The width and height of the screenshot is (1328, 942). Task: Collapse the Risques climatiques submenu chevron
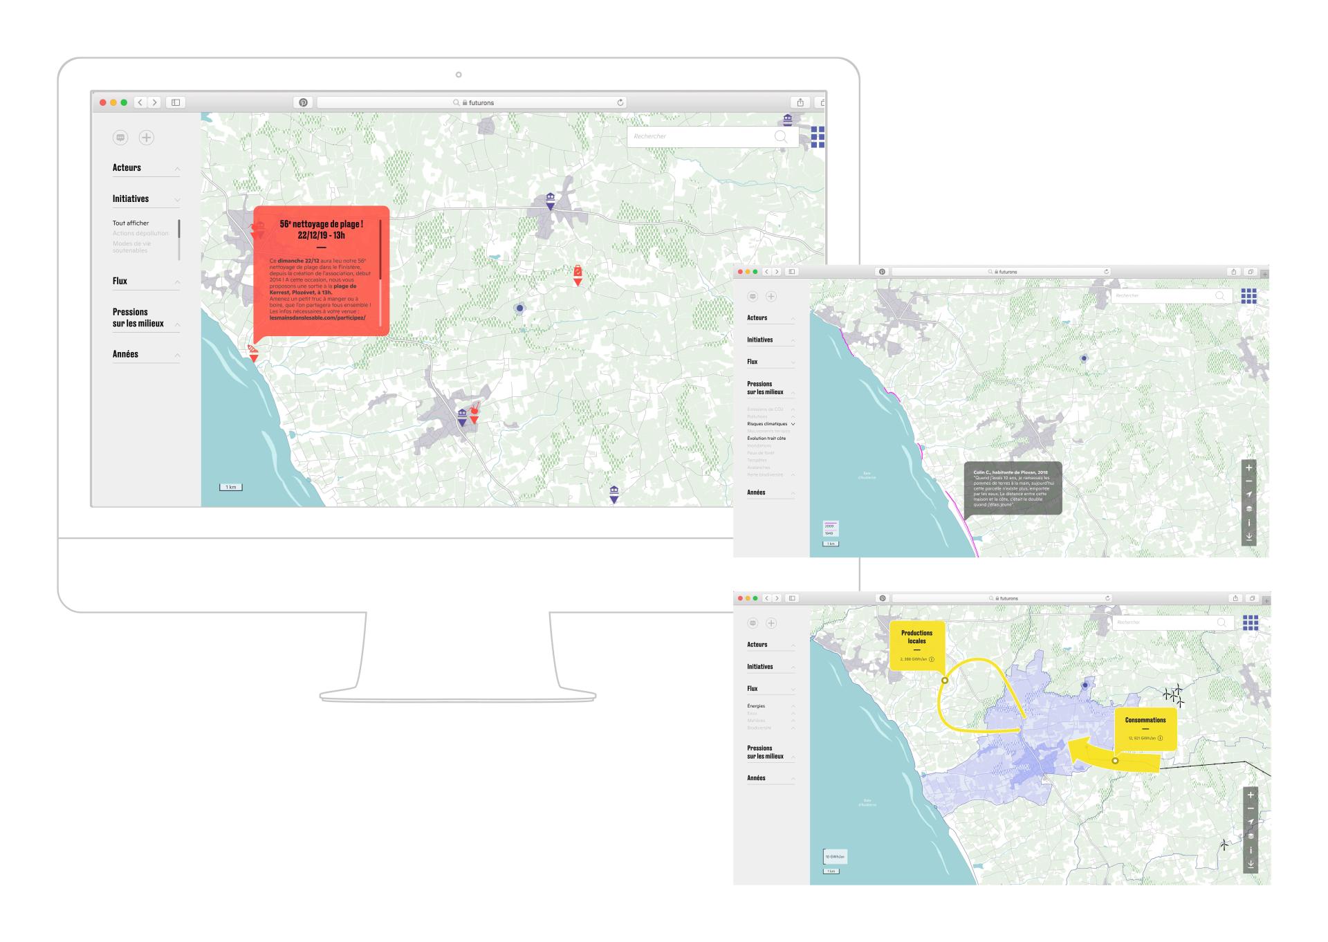pyautogui.click(x=793, y=424)
